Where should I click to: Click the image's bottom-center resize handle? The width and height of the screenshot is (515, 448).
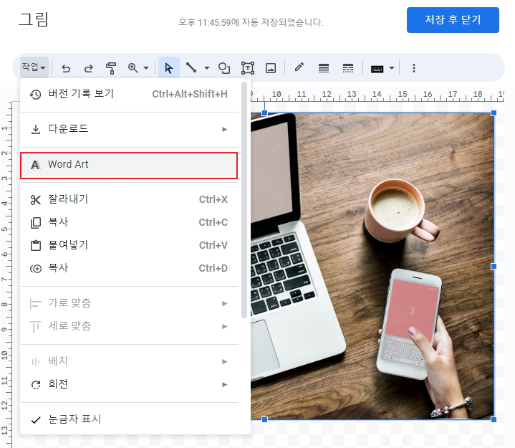click(265, 419)
